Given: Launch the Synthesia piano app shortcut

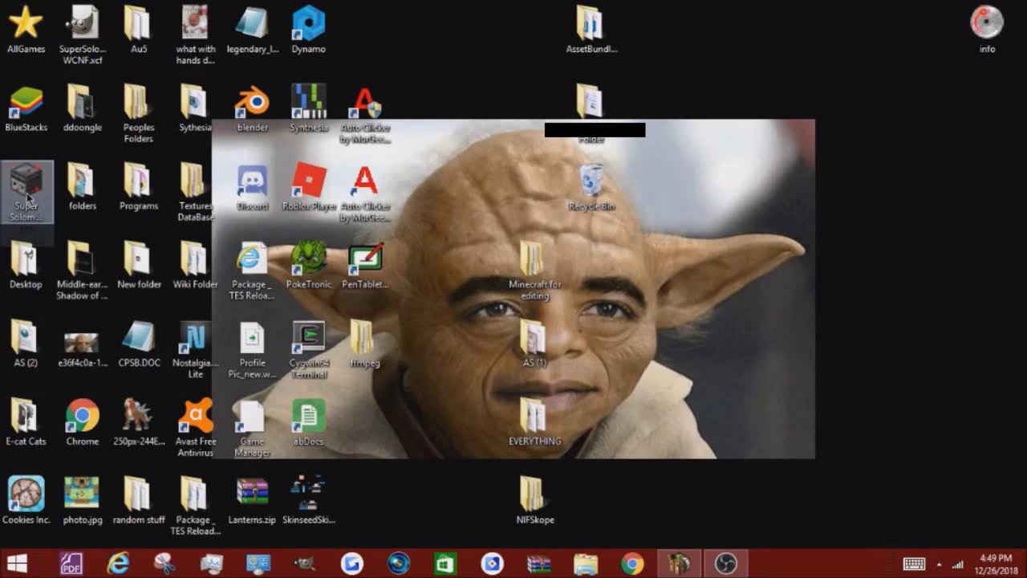Looking at the screenshot, I should point(308,108).
